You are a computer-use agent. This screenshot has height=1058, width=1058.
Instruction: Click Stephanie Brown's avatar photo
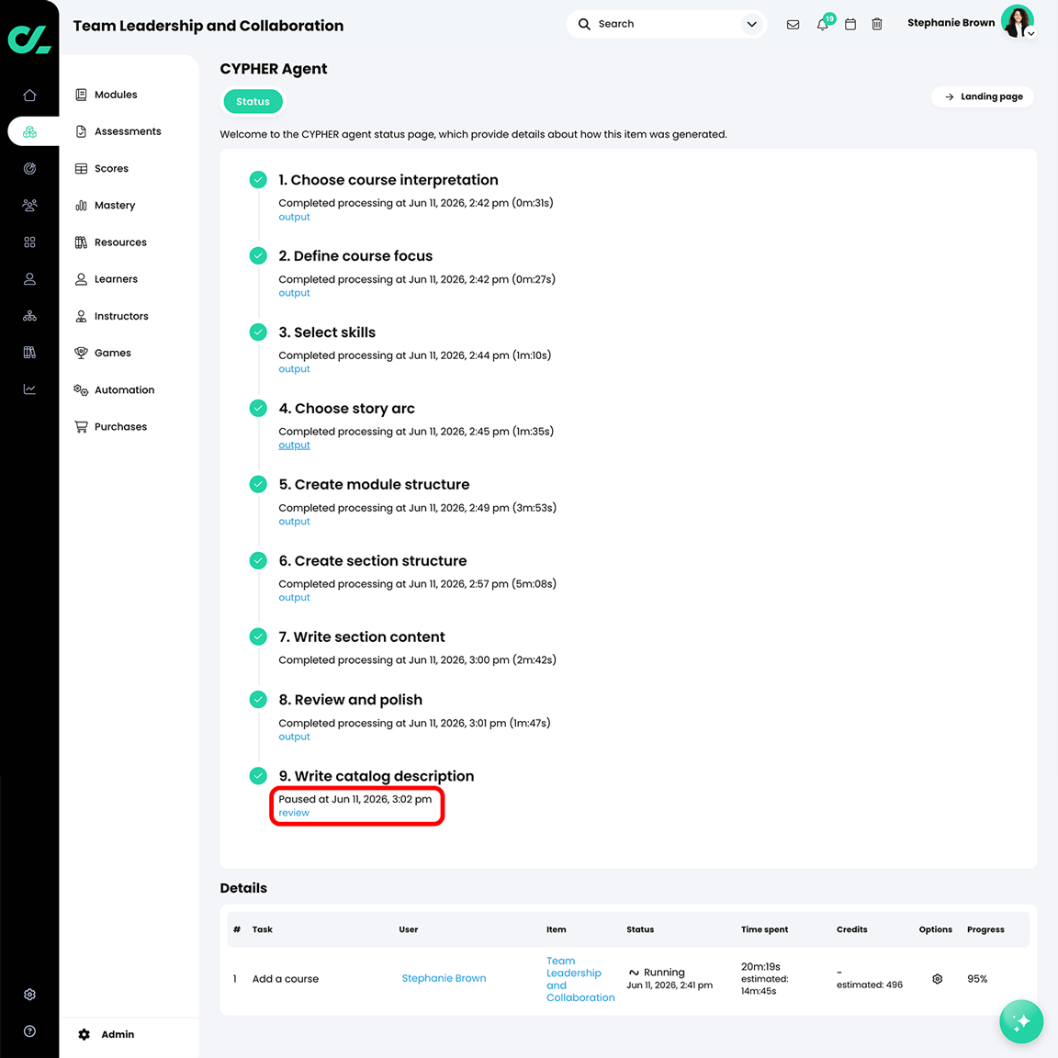coord(1017,22)
